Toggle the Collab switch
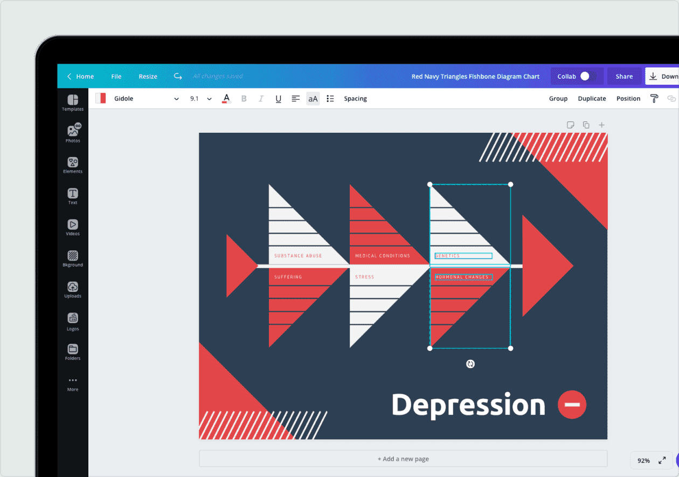The width and height of the screenshot is (679, 477). 587,77
